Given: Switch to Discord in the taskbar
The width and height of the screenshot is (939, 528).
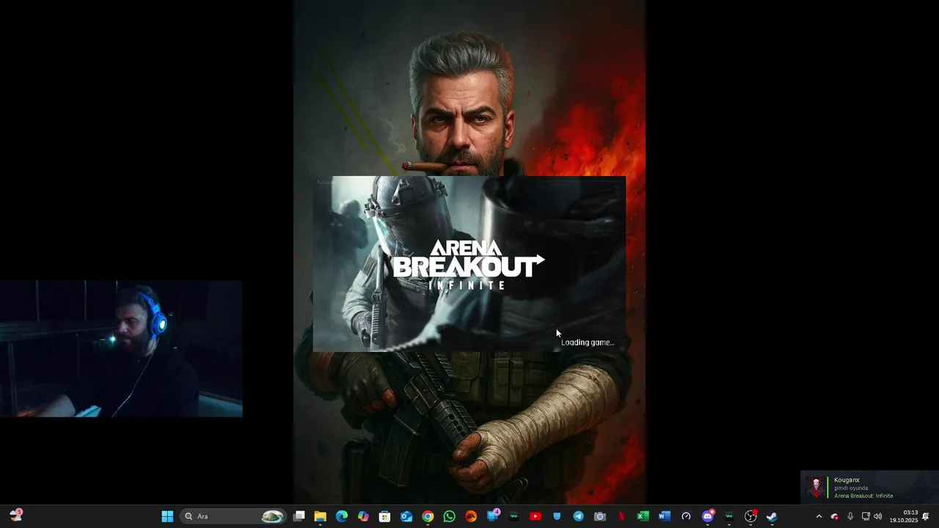Looking at the screenshot, I should coord(708,516).
